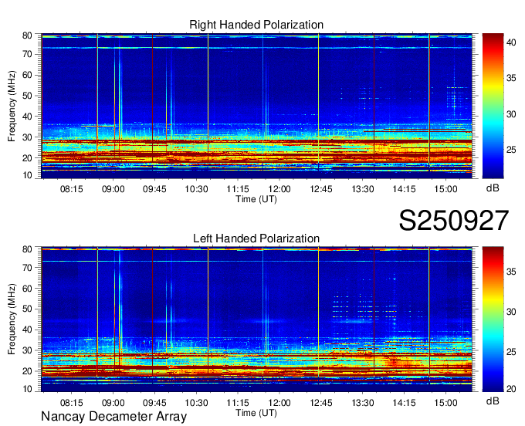525x426 pixels.
Task: Click the lower plot's "Frequency (MHz)" axis label
Action: [x=12, y=319]
